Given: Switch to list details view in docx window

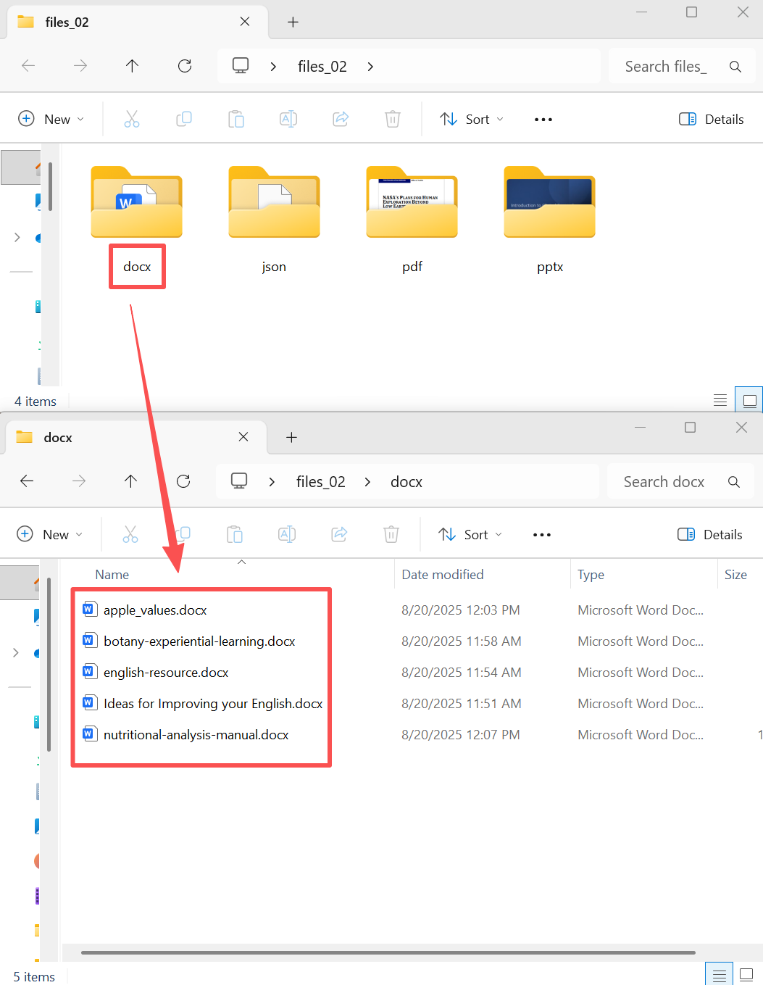Looking at the screenshot, I should click(719, 976).
